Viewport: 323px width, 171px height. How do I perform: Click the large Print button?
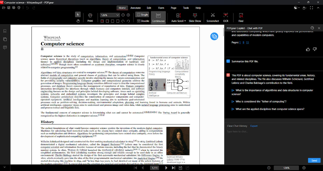coord(90,17)
